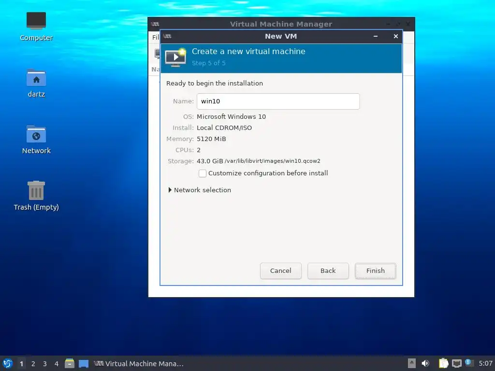Click the New VM title bar app icon

pos(167,36)
